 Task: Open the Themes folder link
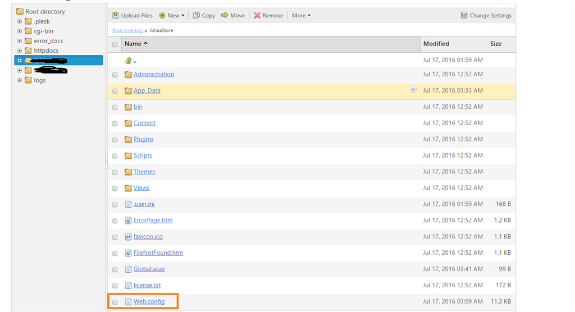[x=144, y=172]
